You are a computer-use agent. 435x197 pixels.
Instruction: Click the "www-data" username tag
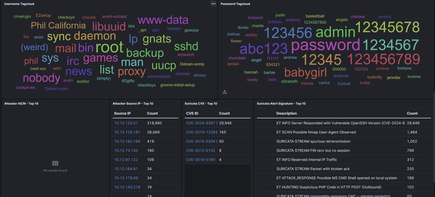[163, 20]
